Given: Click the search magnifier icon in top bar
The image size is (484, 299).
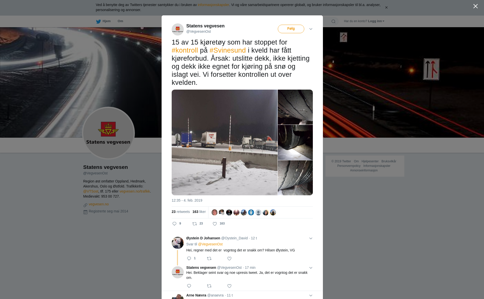Looking at the screenshot, I should pos(334,21).
